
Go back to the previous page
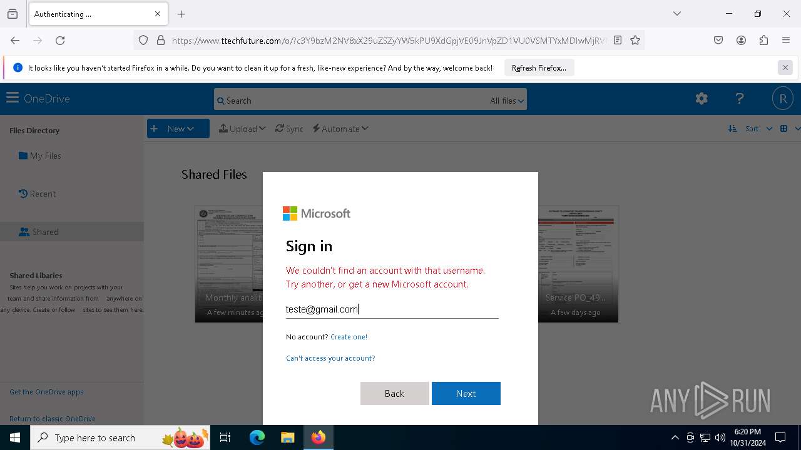[x=15, y=40]
